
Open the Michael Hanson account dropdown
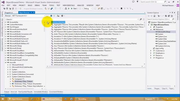coord(175,6)
